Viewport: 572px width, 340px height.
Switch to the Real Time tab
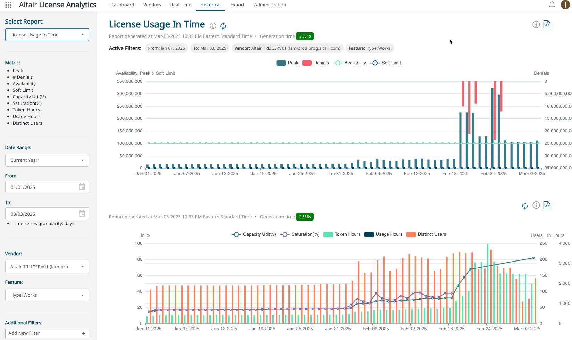click(180, 5)
